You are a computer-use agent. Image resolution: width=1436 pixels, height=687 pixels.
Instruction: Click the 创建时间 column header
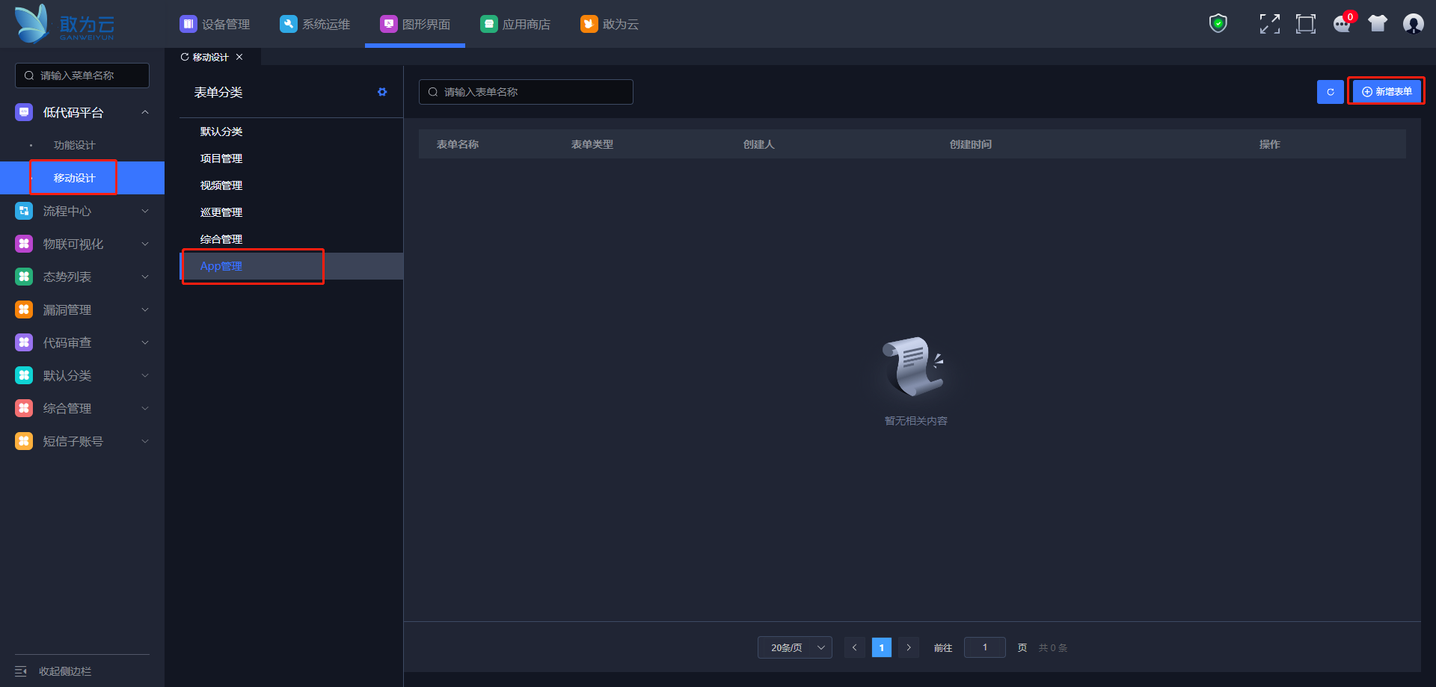click(x=971, y=144)
